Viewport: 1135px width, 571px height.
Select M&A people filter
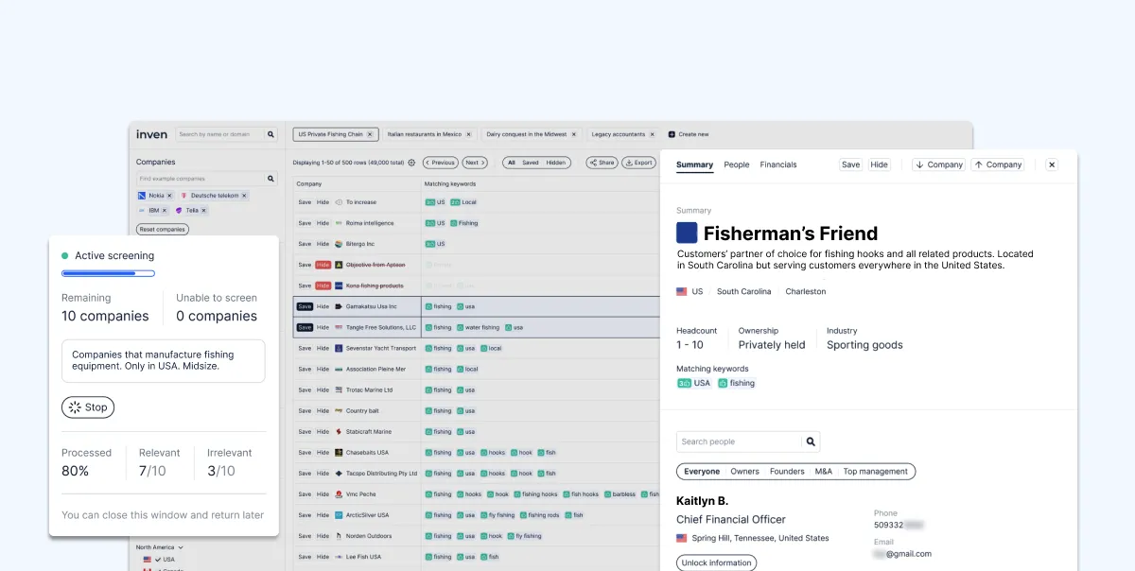pyautogui.click(x=824, y=471)
